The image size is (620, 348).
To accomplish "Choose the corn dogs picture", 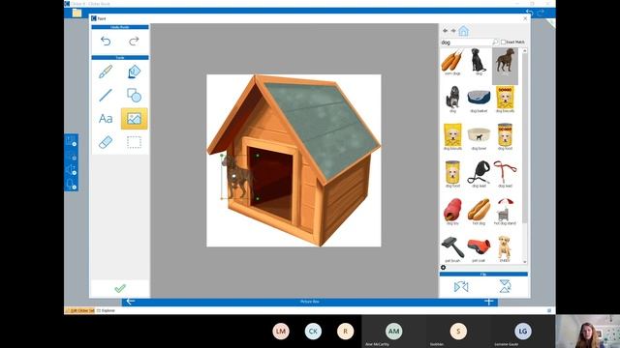I will point(452,62).
